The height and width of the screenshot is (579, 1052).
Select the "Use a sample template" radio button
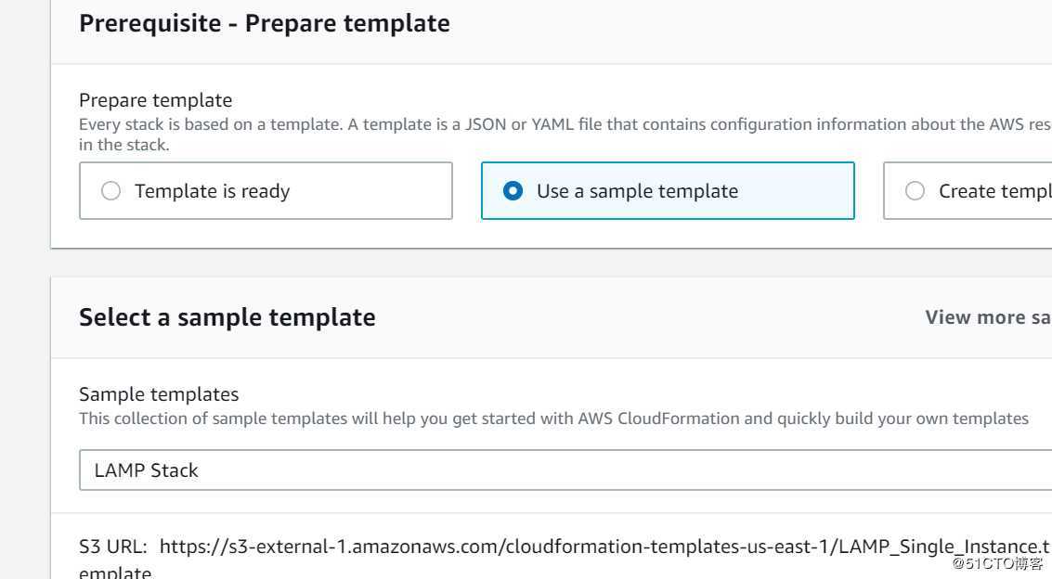(513, 191)
